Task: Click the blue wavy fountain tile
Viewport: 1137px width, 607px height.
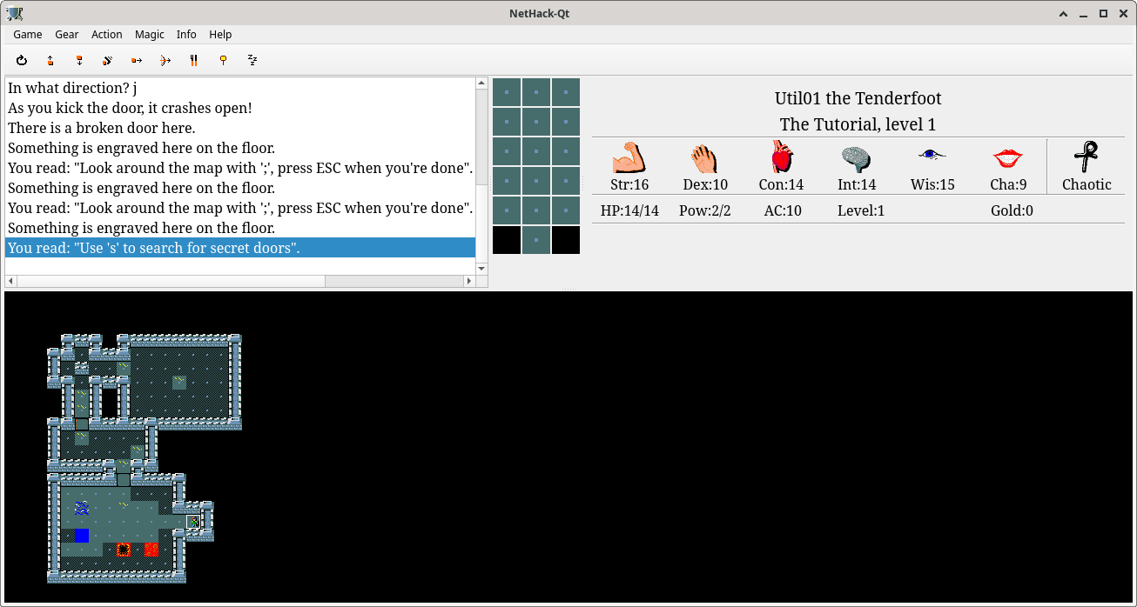Action: coord(82,507)
